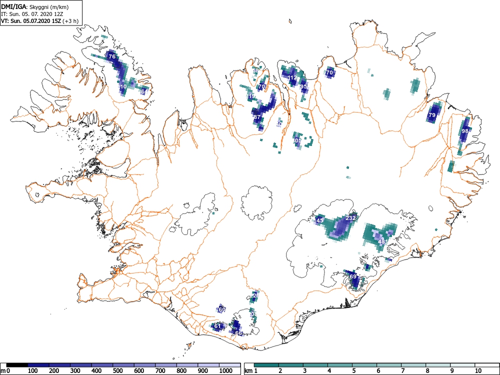Click the 87 visibility value label
The width and height of the screenshot is (500, 375).
click(257, 117)
